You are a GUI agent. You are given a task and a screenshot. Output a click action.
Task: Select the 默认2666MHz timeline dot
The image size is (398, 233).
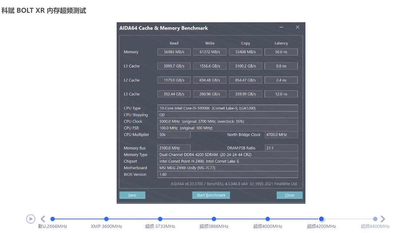point(52,219)
